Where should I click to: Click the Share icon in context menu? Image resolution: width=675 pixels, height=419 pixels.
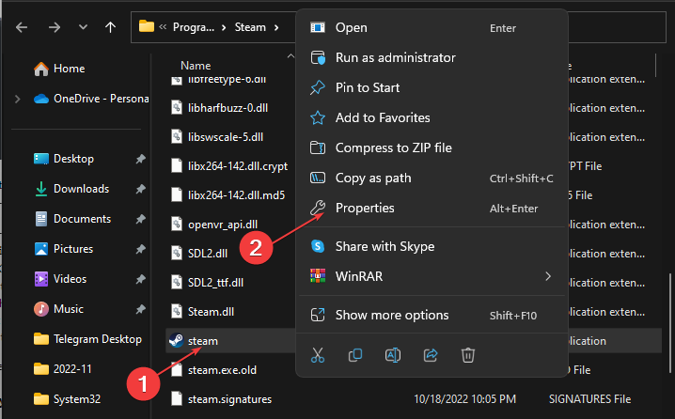click(431, 355)
